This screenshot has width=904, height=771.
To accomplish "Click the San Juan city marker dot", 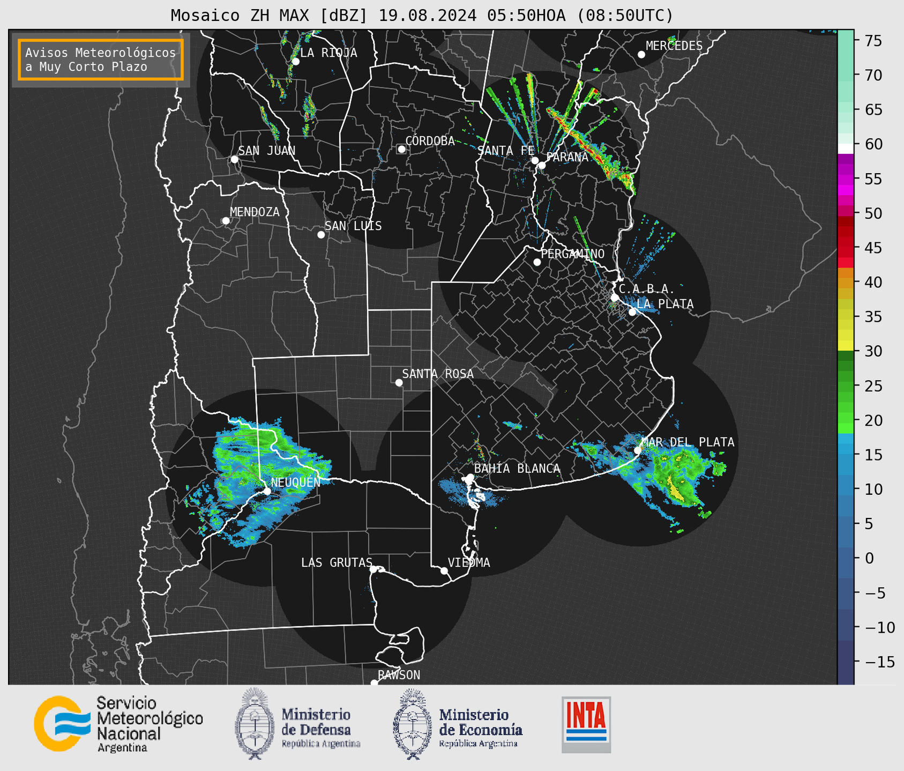I will (234, 159).
